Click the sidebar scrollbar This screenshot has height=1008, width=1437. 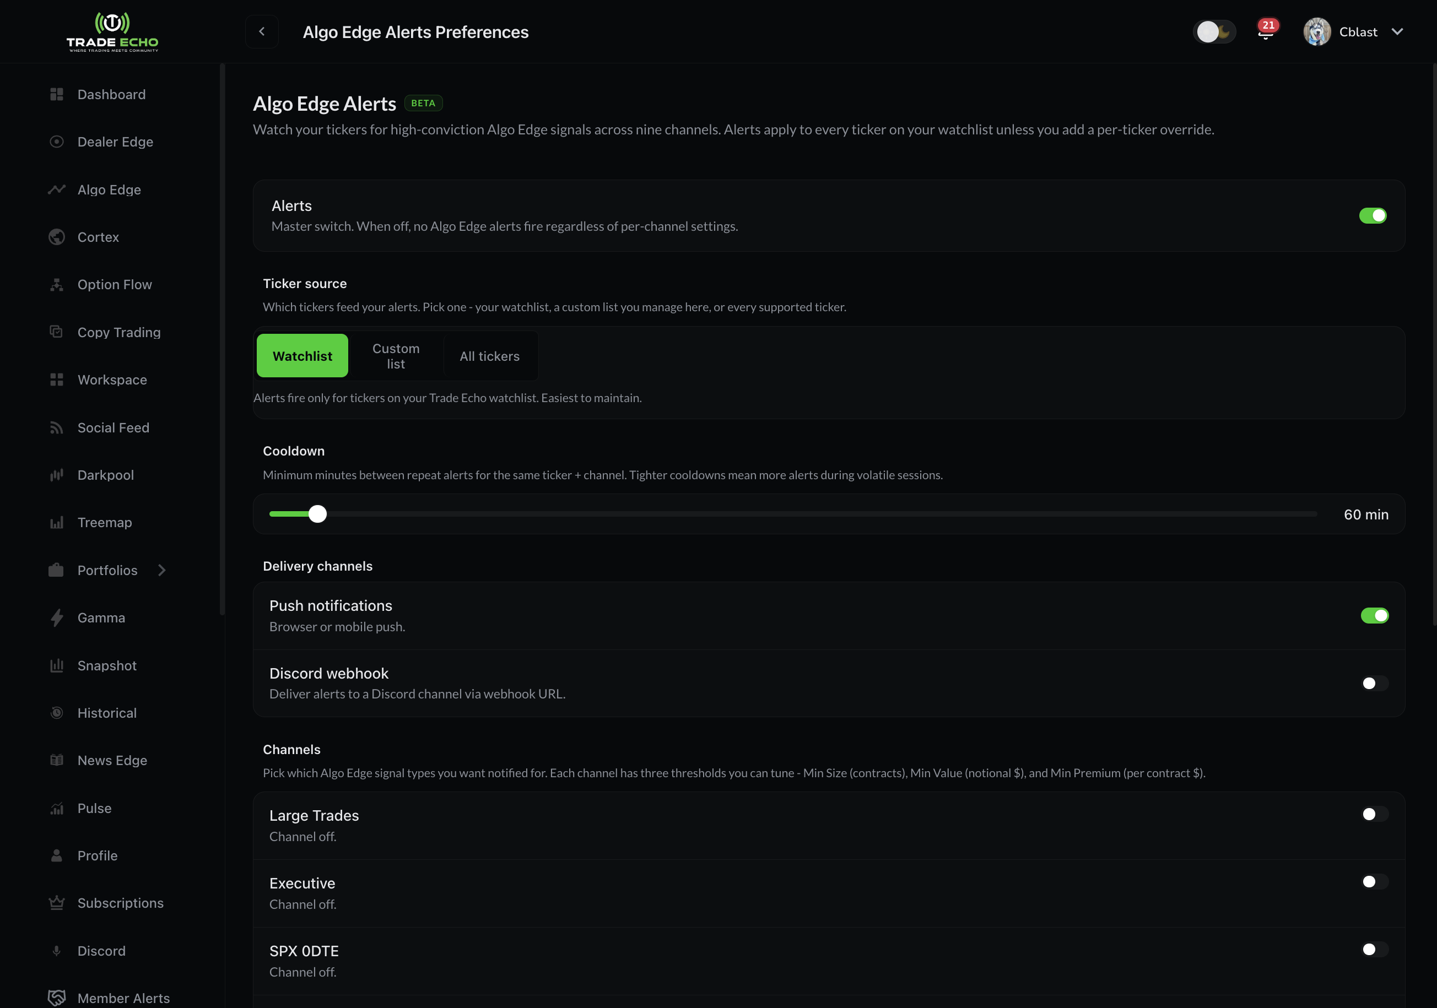(222, 339)
